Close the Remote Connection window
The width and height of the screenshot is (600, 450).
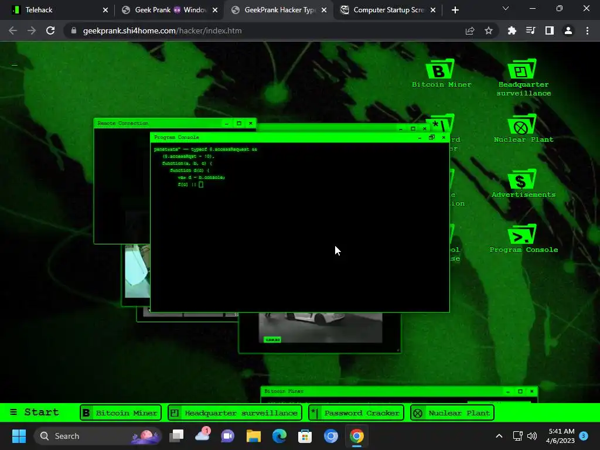tap(251, 123)
